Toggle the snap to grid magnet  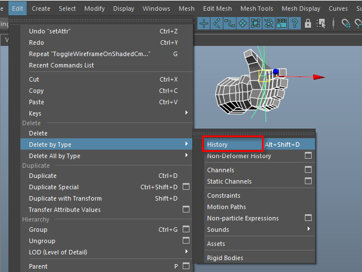(347, 23)
